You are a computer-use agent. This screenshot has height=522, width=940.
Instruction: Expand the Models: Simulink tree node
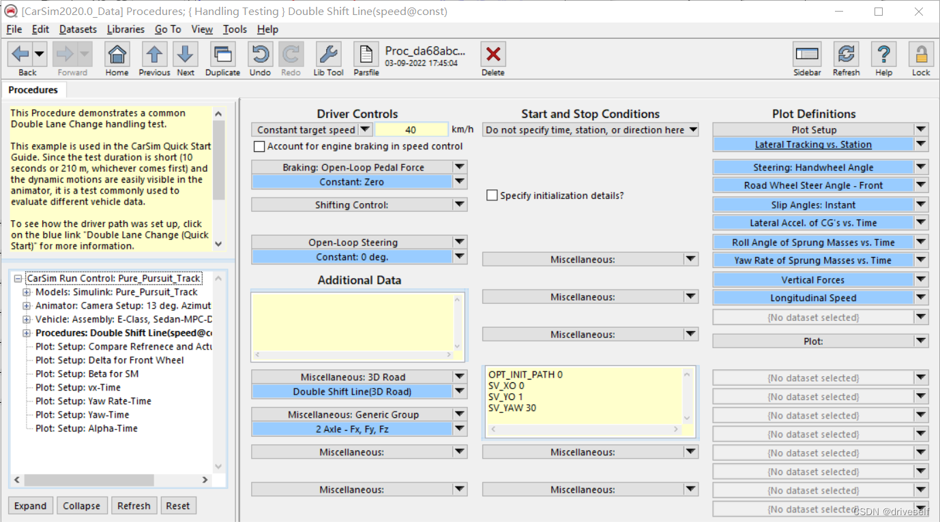coord(27,292)
